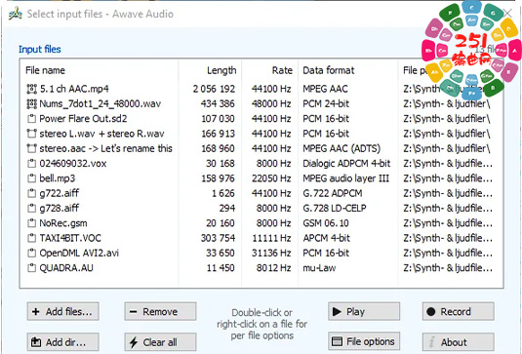
Task: Open File options
Action: [364, 341]
